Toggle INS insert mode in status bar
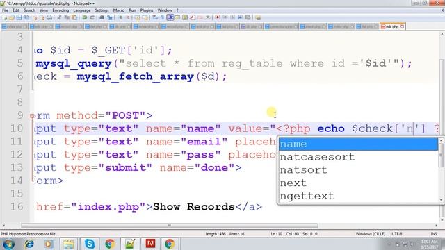 click(434, 234)
